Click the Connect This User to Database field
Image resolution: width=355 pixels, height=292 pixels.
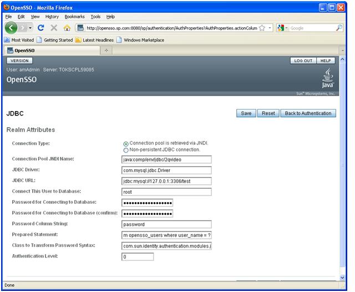tap(166, 192)
